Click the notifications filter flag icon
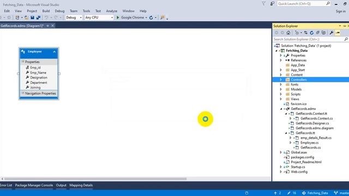This screenshot has width=349, height=196. [264, 4]
